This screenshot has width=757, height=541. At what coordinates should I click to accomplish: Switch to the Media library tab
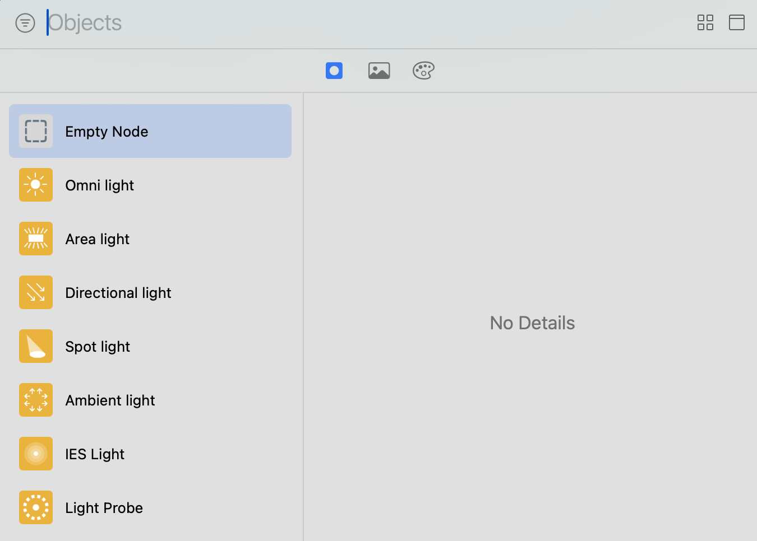click(379, 71)
